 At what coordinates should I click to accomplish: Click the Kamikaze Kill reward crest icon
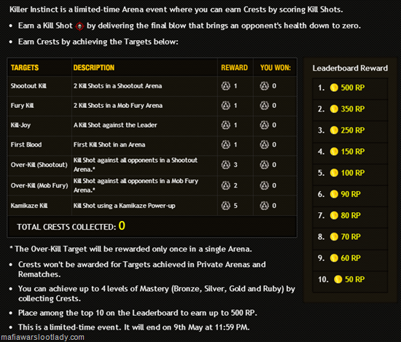click(225, 206)
